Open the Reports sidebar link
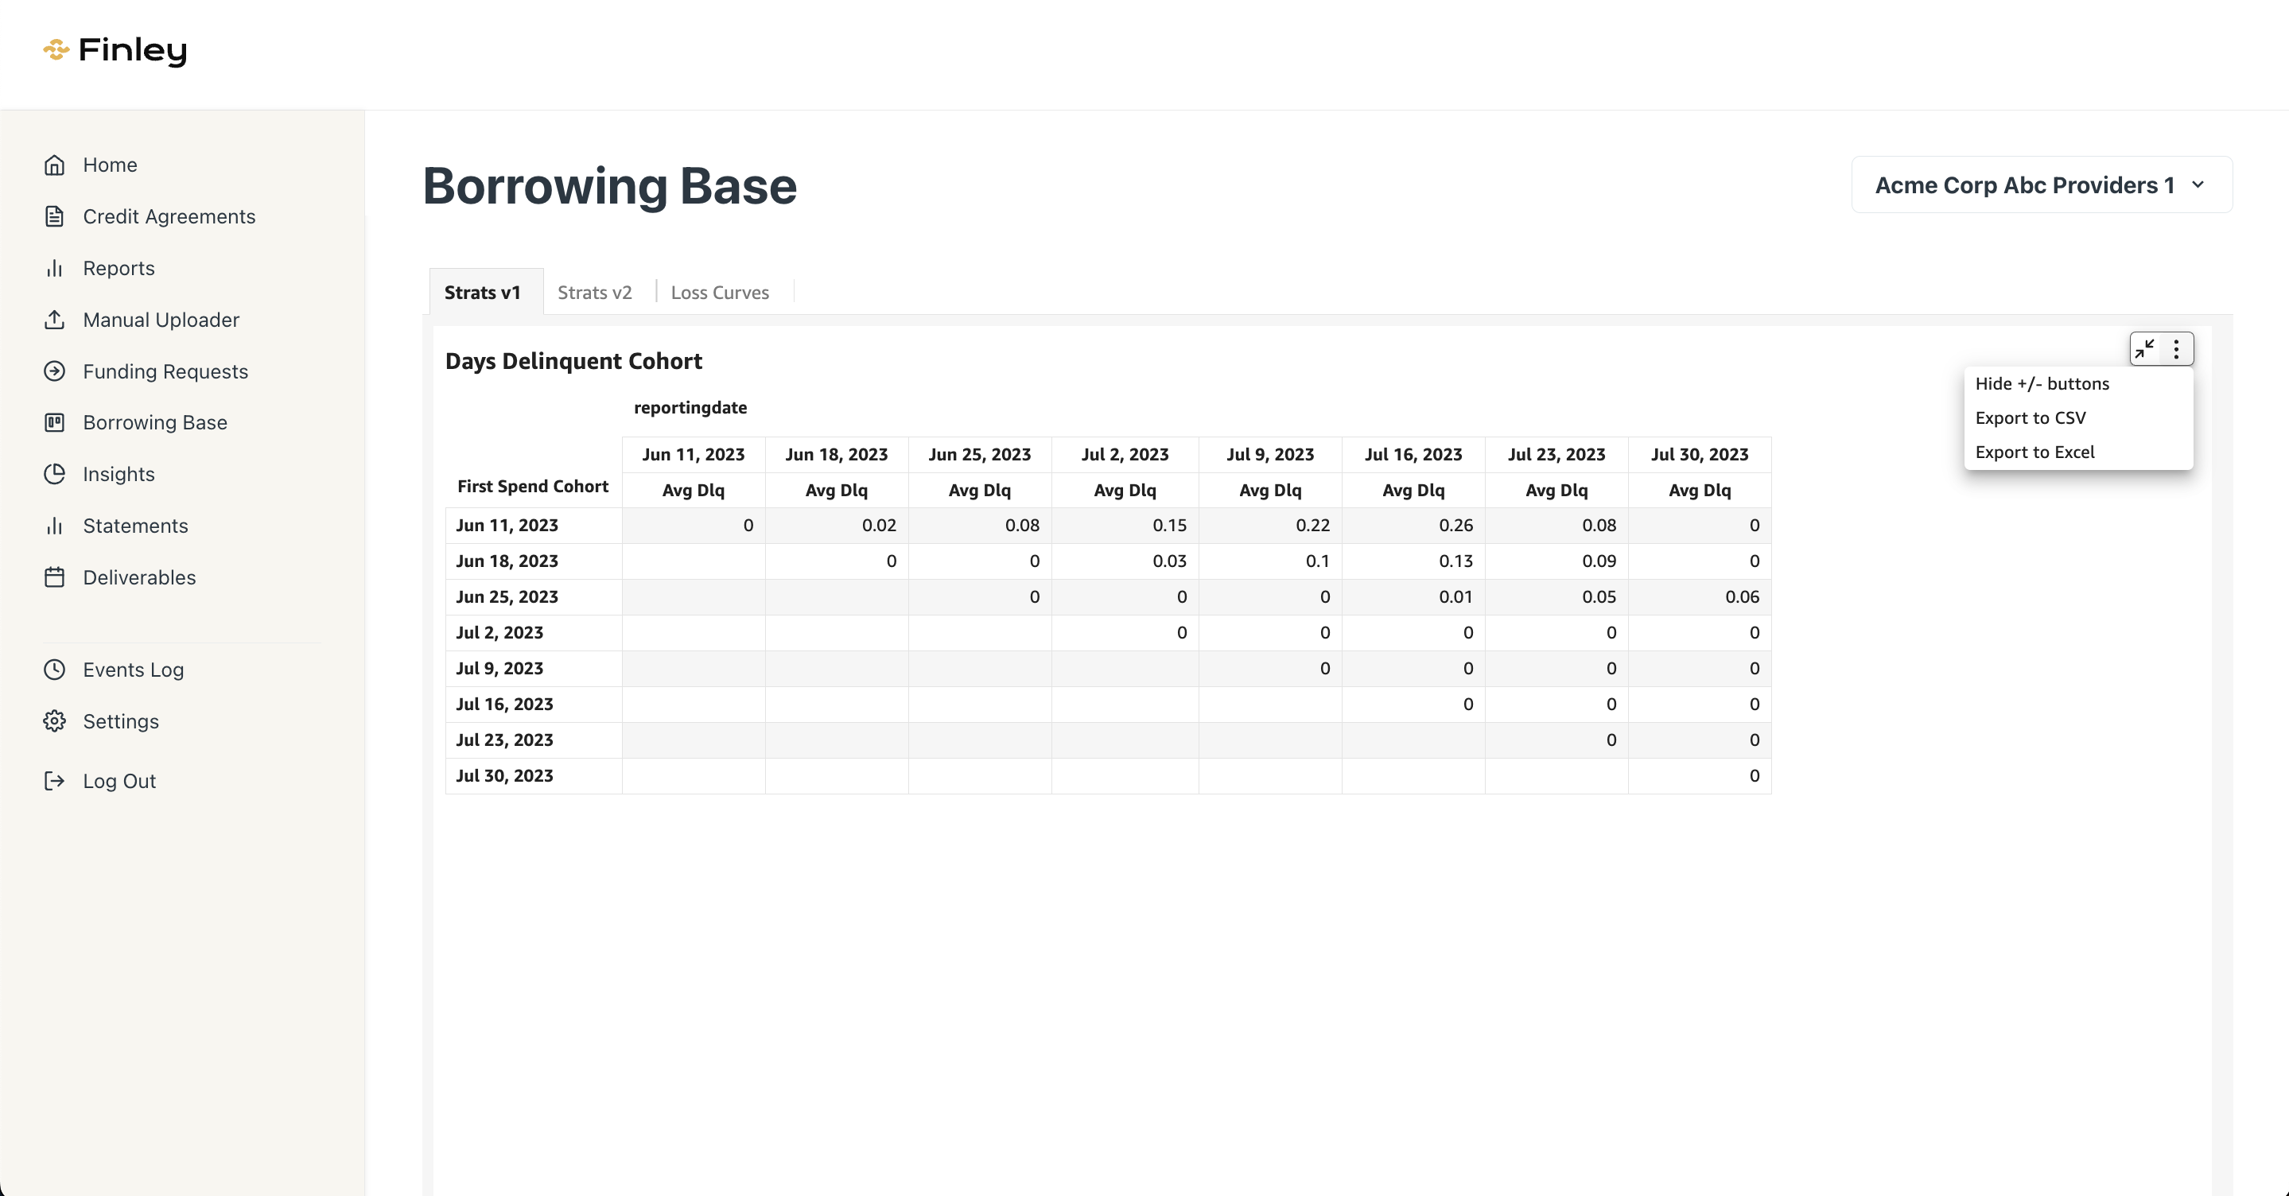The image size is (2289, 1196). pos(119,268)
